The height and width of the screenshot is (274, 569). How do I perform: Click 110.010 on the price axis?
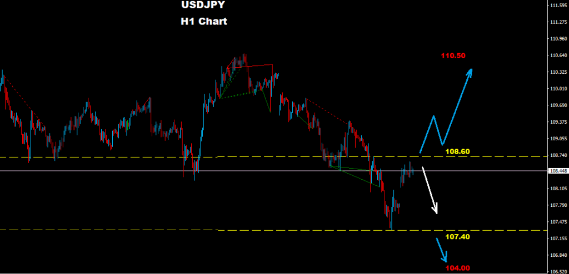coord(559,89)
